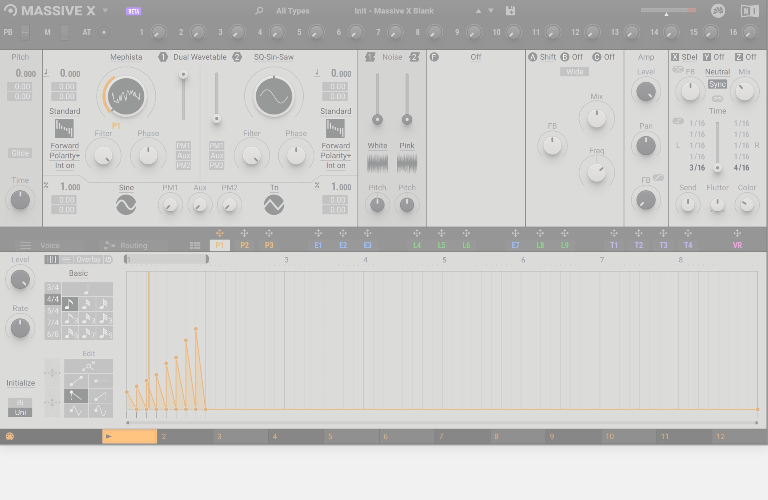Click the color palette icon in footer

pyautogui.click(x=10, y=436)
